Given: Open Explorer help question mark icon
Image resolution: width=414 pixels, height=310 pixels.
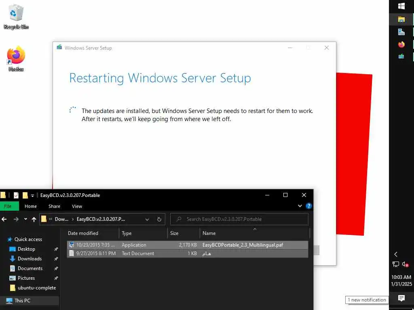Looking at the screenshot, I should pyautogui.click(x=308, y=206).
